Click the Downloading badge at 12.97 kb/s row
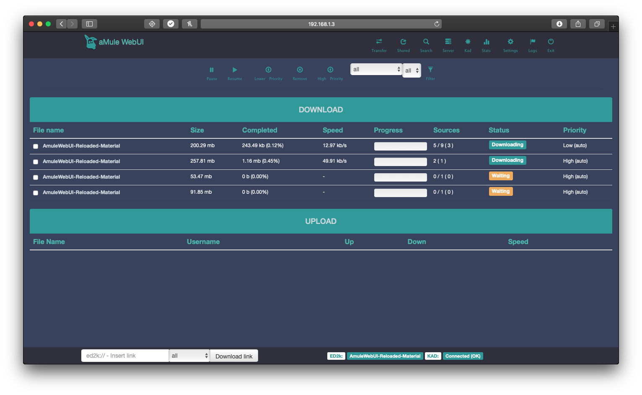This screenshot has height=395, width=642. (x=507, y=145)
